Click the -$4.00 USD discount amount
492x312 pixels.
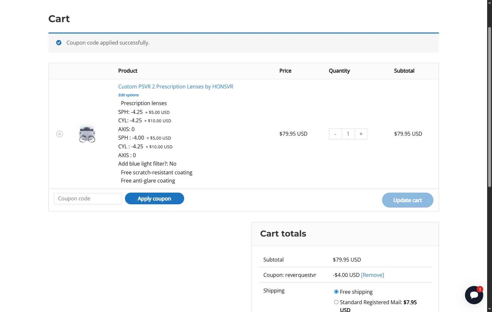click(x=346, y=275)
